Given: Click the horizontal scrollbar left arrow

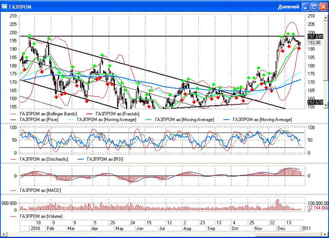Looking at the screenshot, I should pos(4,233).
